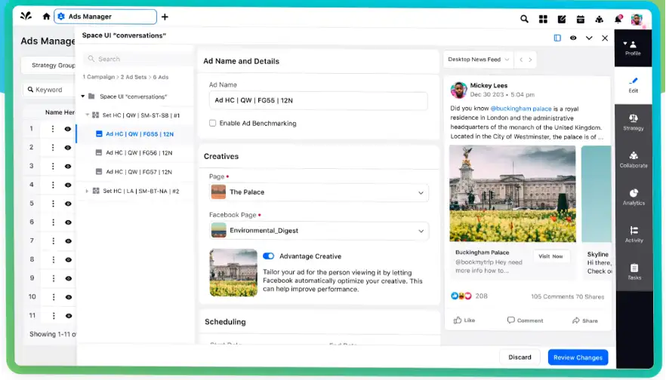The image size is (666, 380).
Task: Click the compose edit icon in top bar
Action: 562,19
